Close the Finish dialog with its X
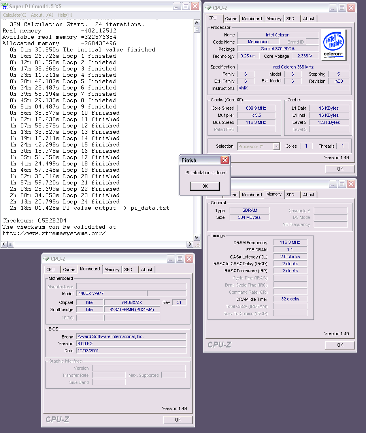 click(x=225, y=160)
